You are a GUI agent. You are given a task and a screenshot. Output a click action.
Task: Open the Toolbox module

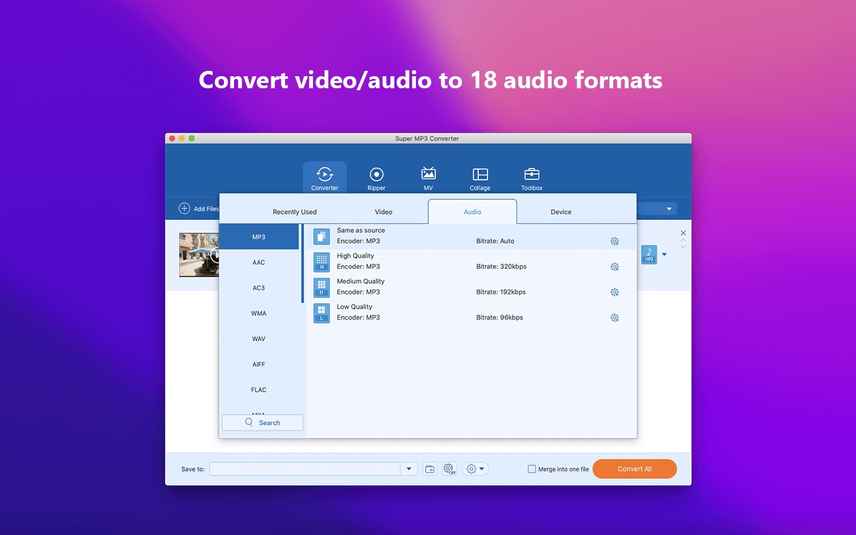[532, 178]
